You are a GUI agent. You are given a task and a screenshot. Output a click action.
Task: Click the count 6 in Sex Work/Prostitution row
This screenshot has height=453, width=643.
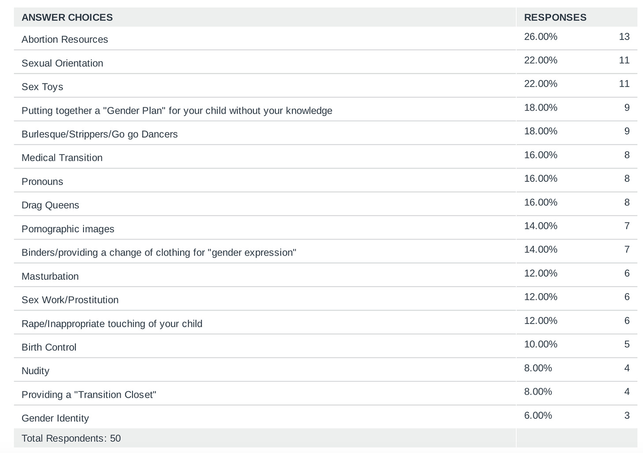[627, 297]
